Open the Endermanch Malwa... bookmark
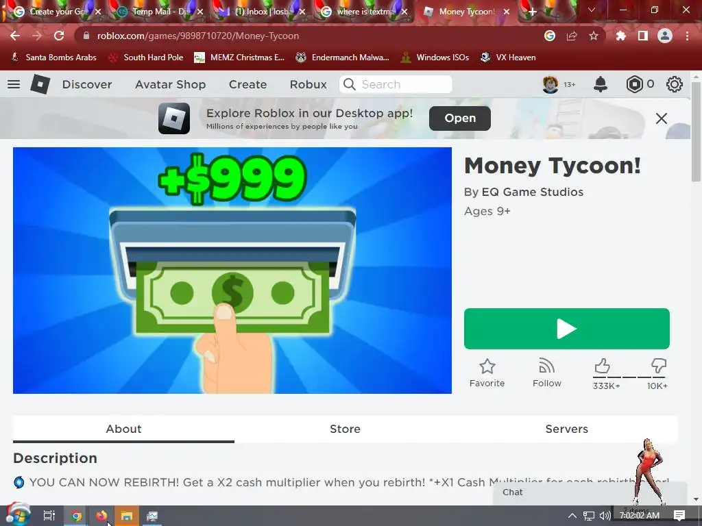Image resolution: width=702 pixels, height=526 pixels. coord(343,58)
